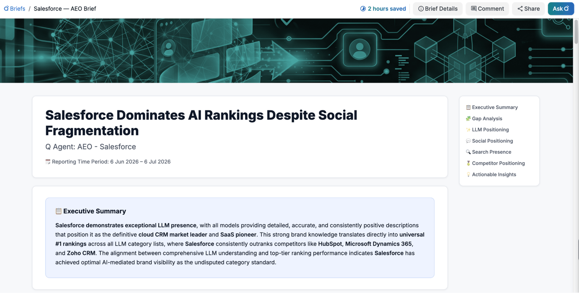Screen dimensions: 579x293
Task: Open the Briefs breadcrumb link
Action: point(14,8)
